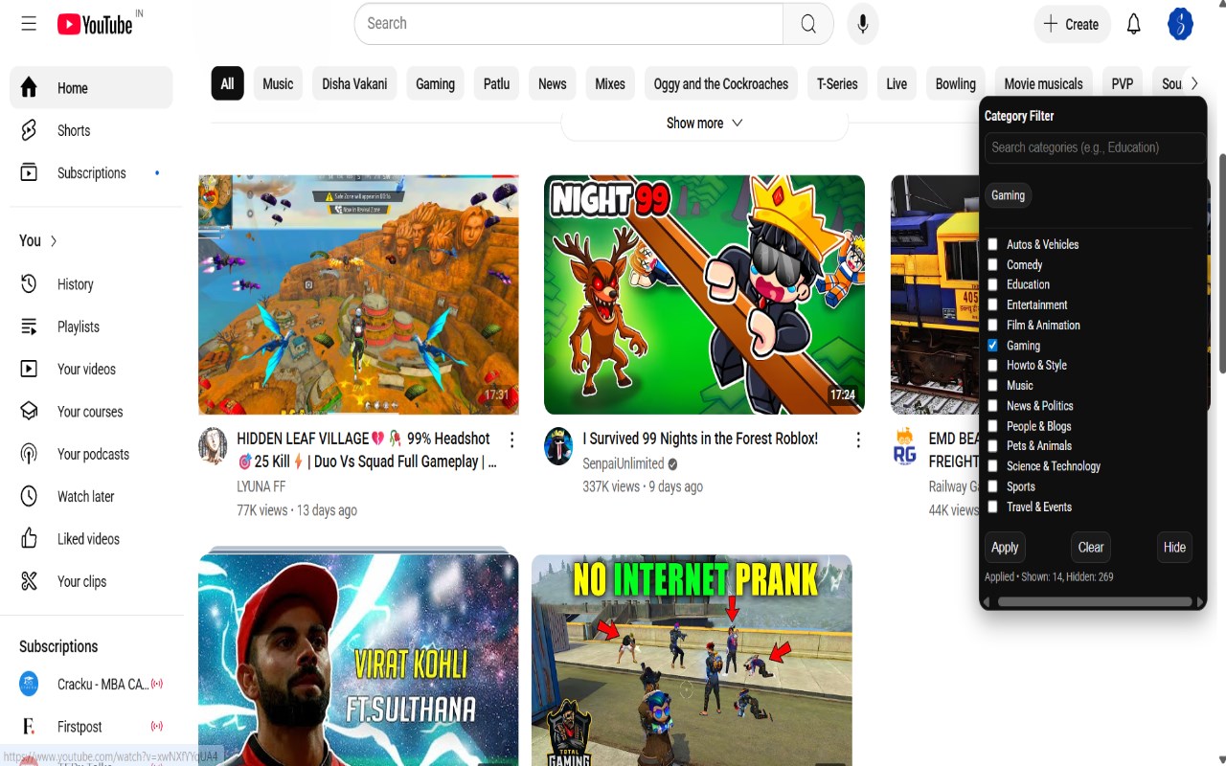The width and height of the screenshot is (1226, 766).
Task: Check the Autos & Vehicles category
Action: coord(993,244)
